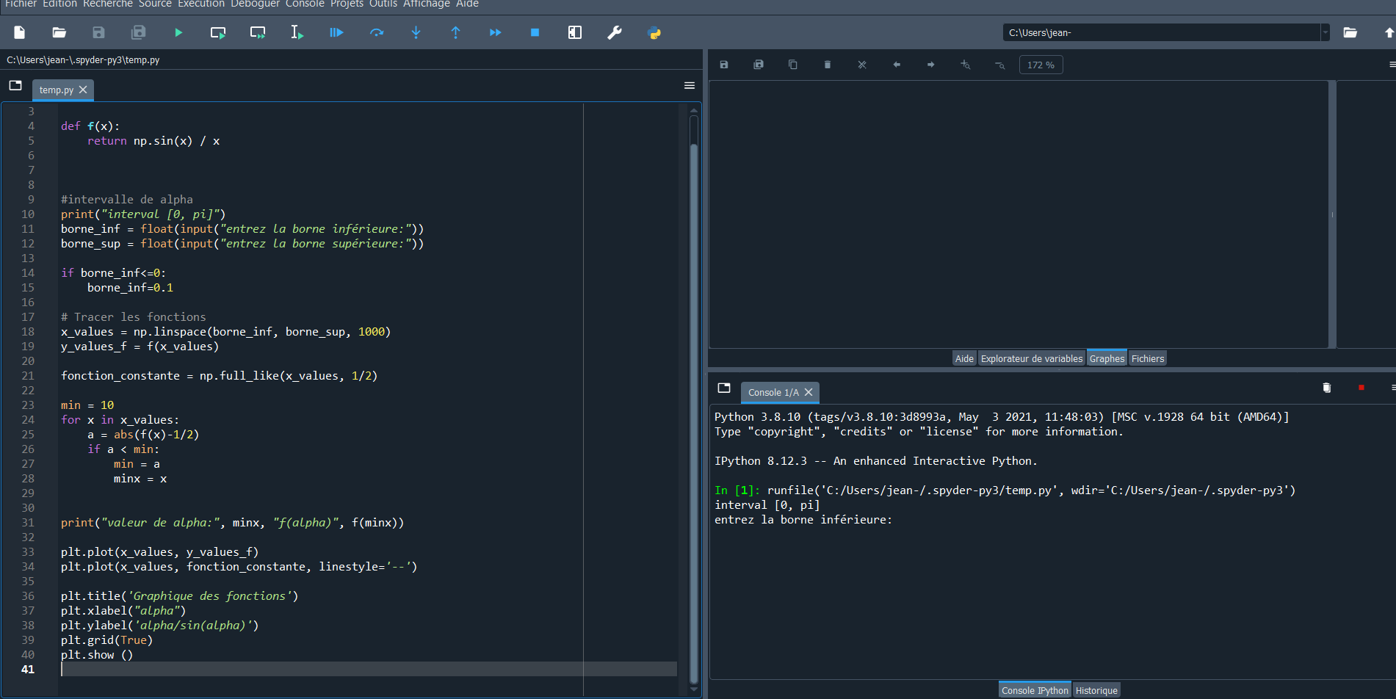1396x699 pixels.
Task: Start debugging with the Debug file icon
Action: [x=336, y=33]
